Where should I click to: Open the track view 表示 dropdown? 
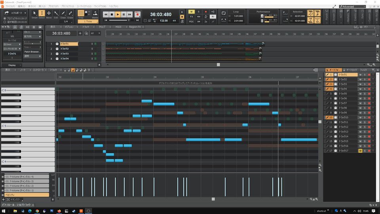(x=54, y=27)
